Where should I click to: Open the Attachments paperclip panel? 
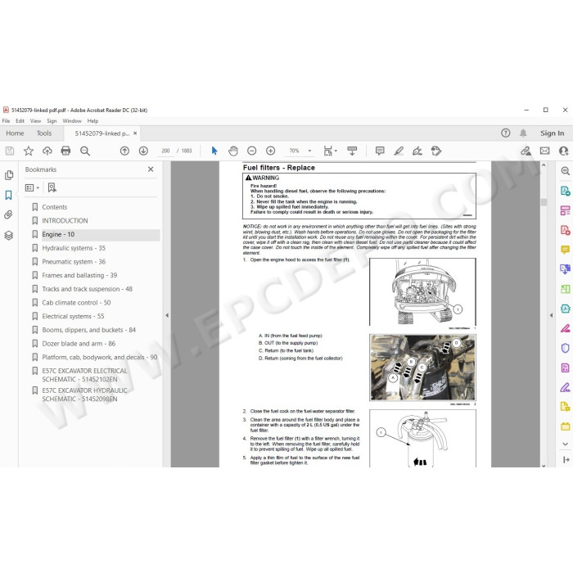point(9,214)
